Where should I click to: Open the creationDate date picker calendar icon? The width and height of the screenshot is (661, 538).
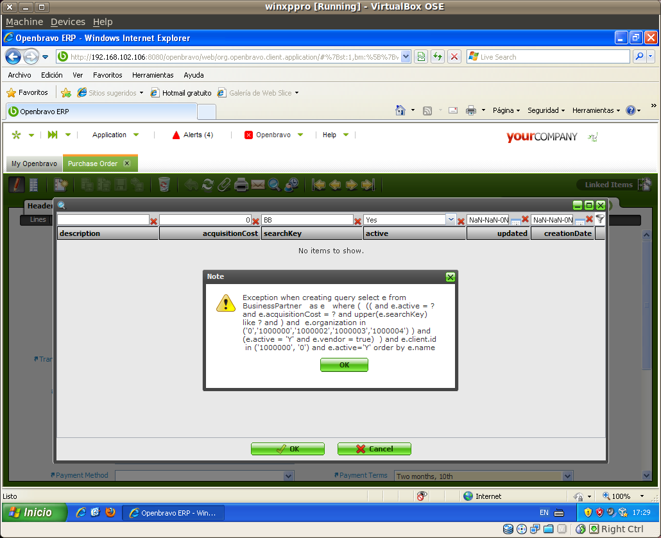coord(579,221)
